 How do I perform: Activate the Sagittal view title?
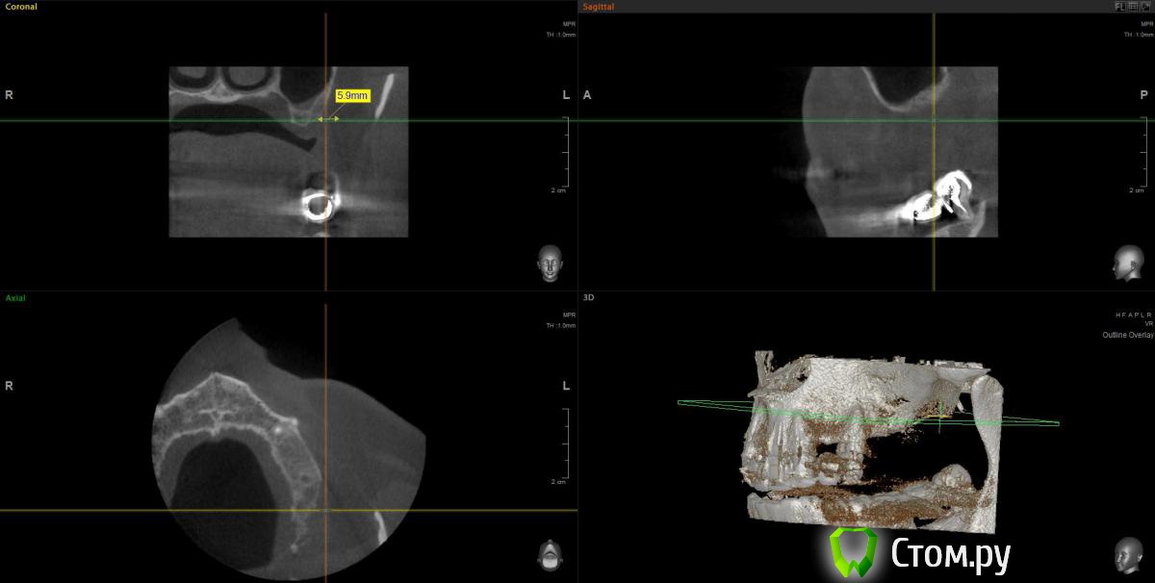coord(599,6)
